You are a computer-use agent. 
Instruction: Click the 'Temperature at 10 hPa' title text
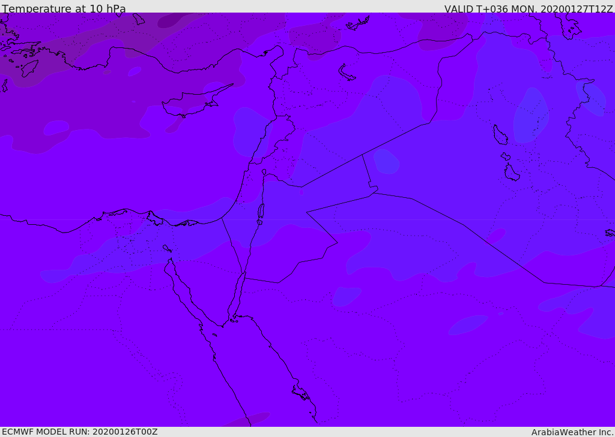[64, 8]
